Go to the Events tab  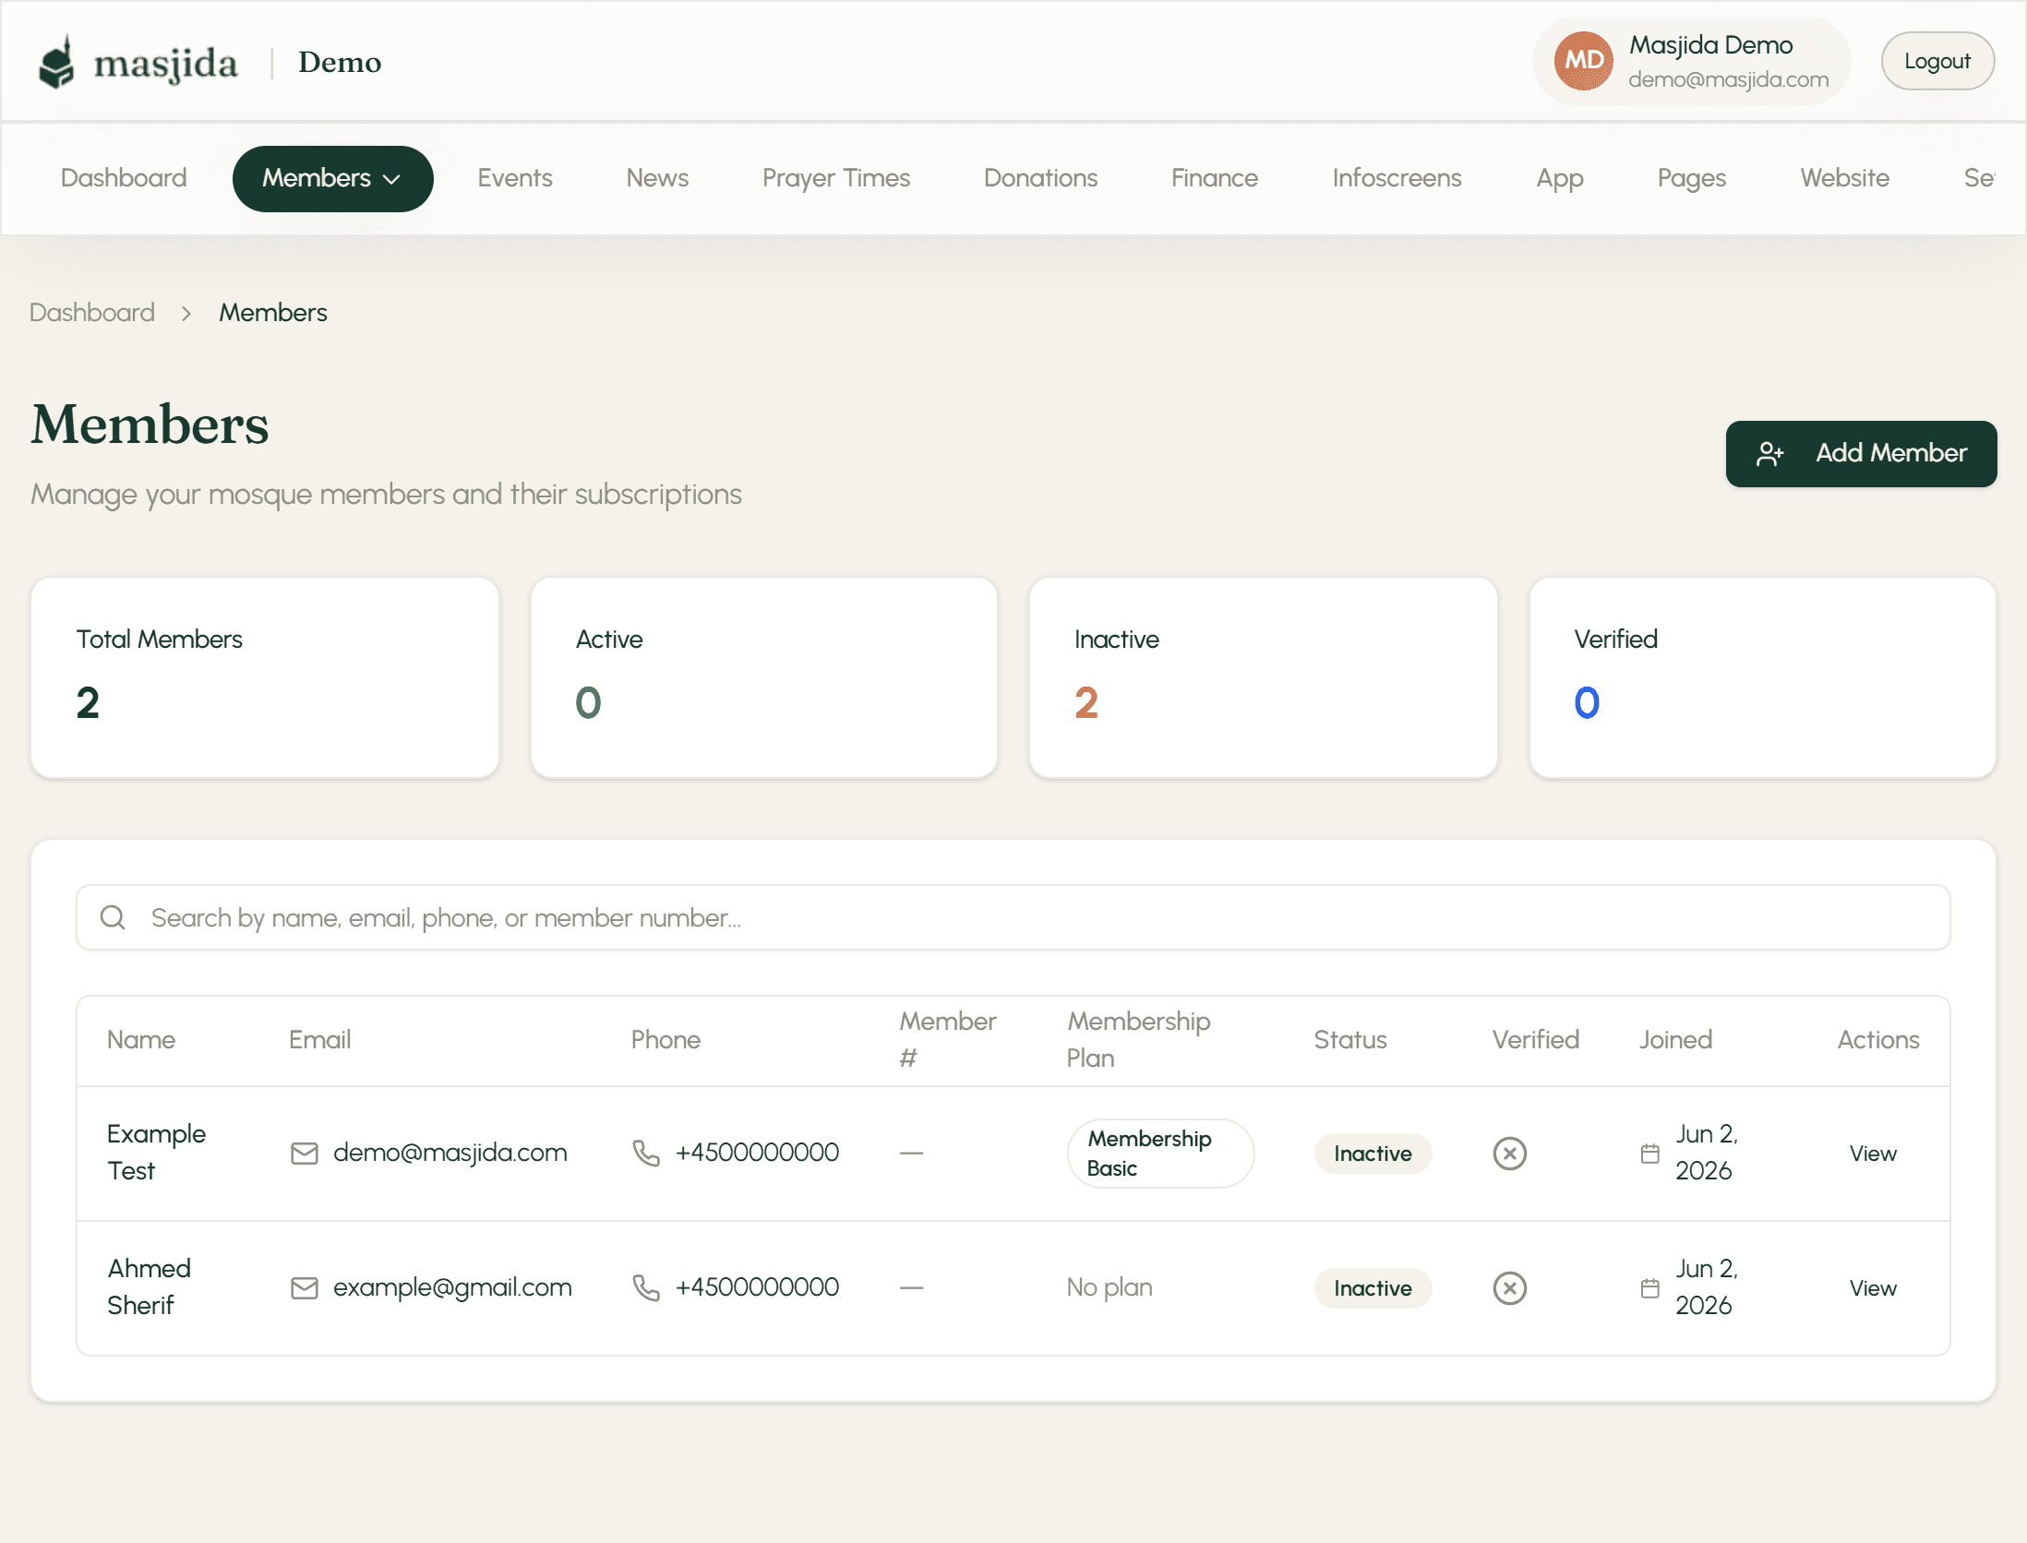pyautogui.click(x=515, y=178)
